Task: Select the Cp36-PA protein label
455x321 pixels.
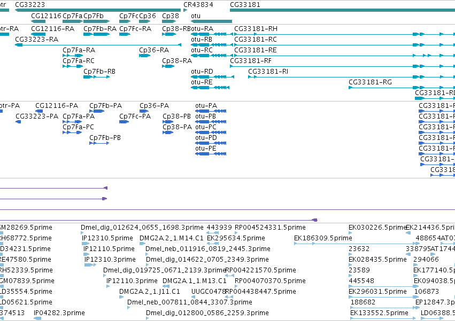Action: 155,106
